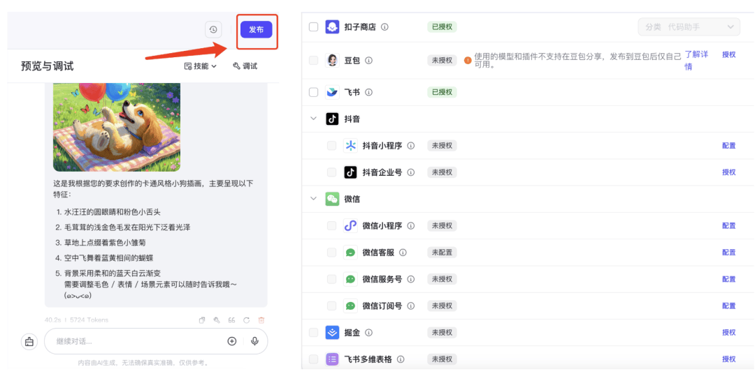
Task: Click the 调试 debug button
Action: pyautogui.click(x=245, y=66)
